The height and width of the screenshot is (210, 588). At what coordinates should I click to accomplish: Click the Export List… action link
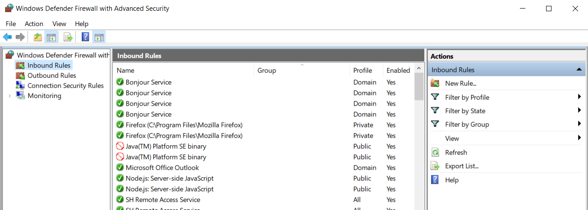462,166
